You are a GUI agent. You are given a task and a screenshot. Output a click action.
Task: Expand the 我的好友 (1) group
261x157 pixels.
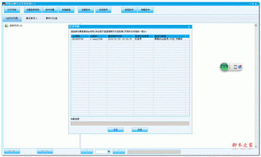[16, 26]
